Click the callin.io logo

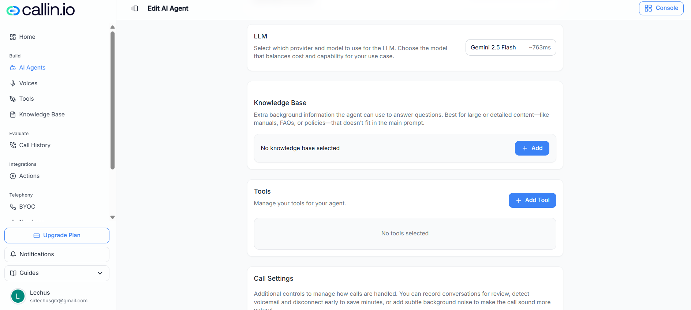tap(40, 10)
